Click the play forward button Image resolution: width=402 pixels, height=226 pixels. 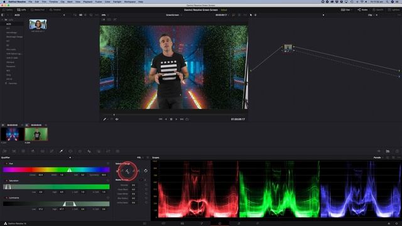(x=176, y=119)
